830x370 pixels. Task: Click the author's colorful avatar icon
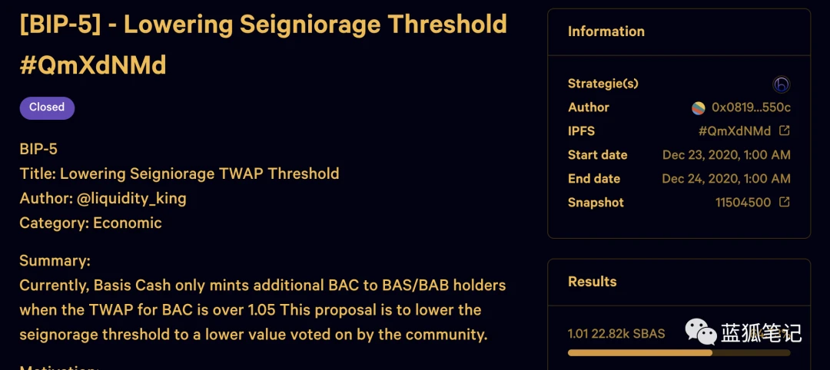pos(698,107)
